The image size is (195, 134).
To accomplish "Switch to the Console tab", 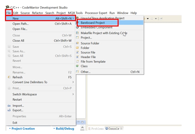I will coord(113,129).
